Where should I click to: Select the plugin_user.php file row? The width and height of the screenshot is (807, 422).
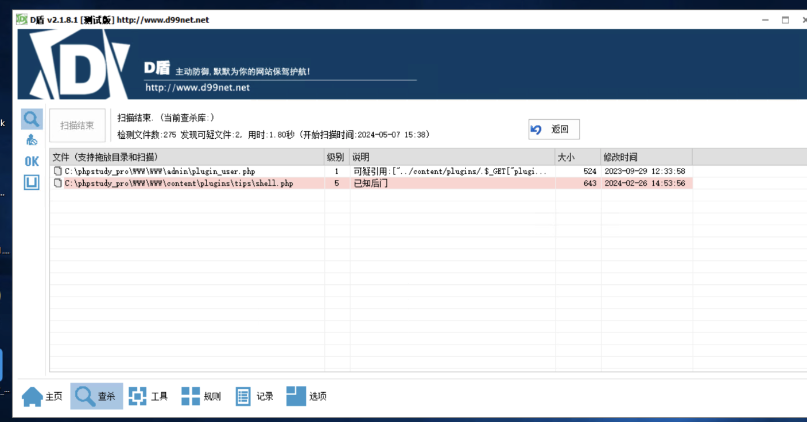pos(371,171)
